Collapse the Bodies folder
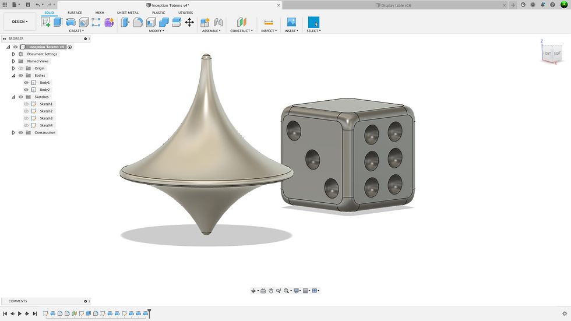 pos(13,75)
